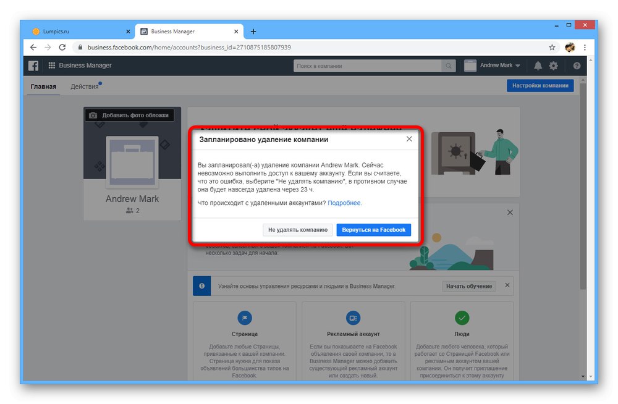Click the Люди green checkmark icon
Viewport: 618px width, 404px height.
tap(462, 318)
